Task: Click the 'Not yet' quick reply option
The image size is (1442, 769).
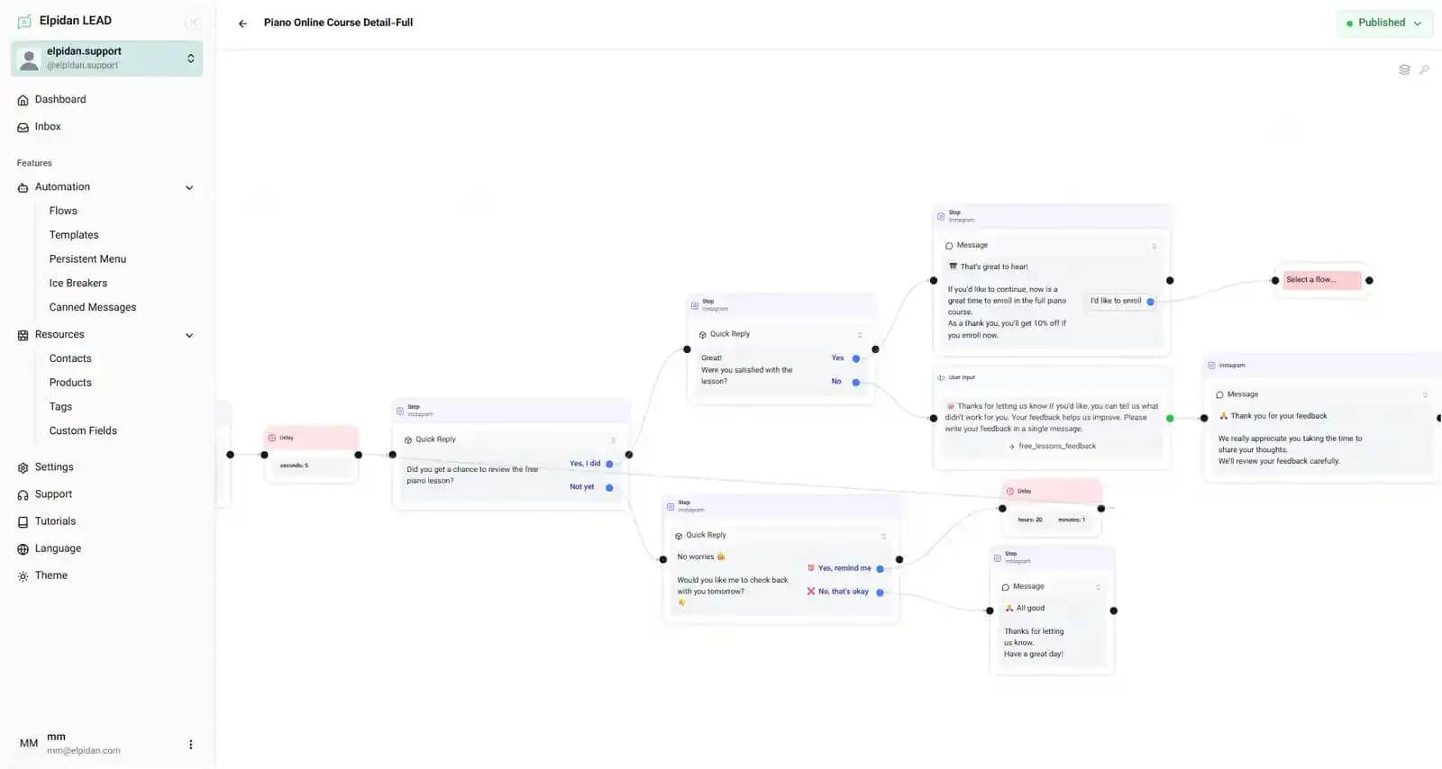Action: click(581, 487)
